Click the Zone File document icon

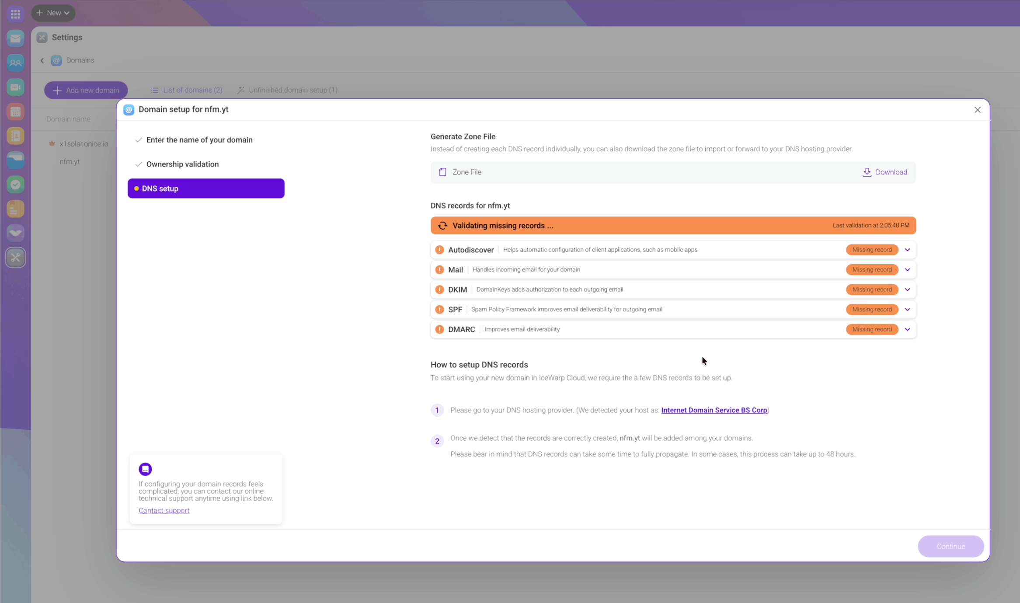point(442,172)
